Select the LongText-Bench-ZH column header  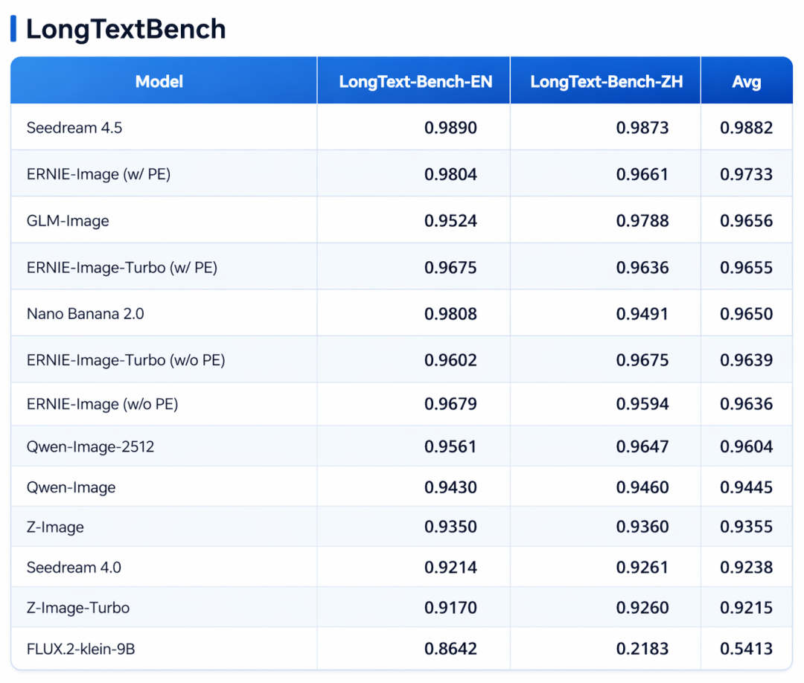pos(606,81)
